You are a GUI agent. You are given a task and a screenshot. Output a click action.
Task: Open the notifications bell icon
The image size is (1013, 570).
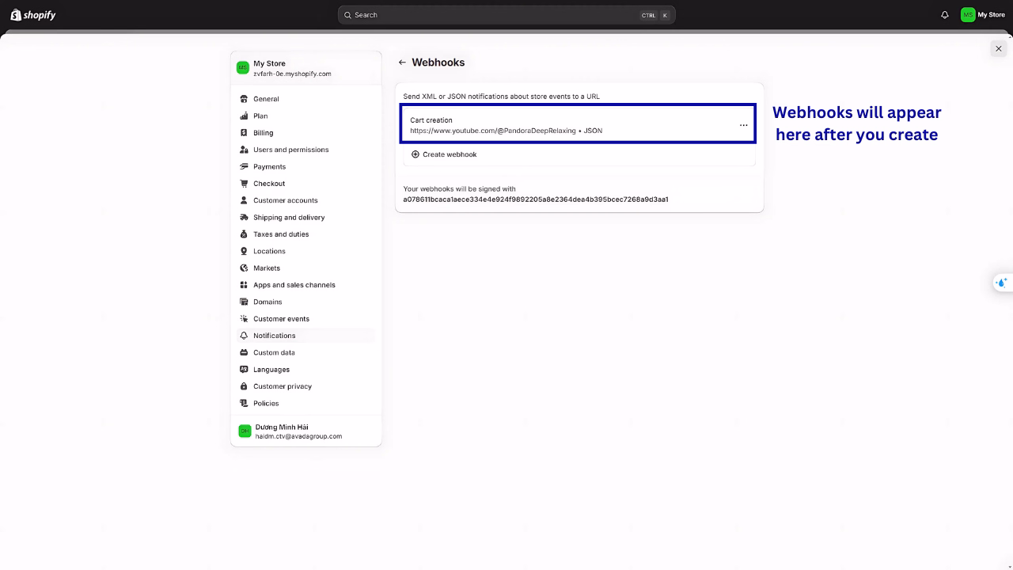click(944, 15)
